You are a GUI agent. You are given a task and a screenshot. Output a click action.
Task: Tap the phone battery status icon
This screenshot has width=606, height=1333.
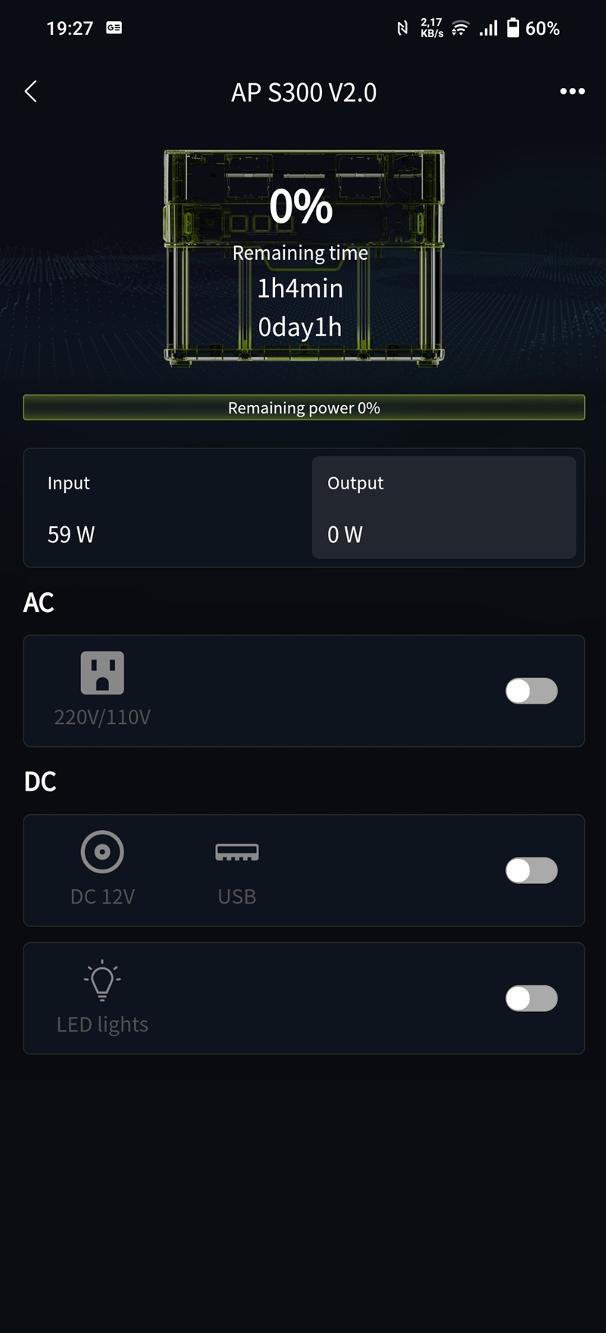[x=513, y=28]
